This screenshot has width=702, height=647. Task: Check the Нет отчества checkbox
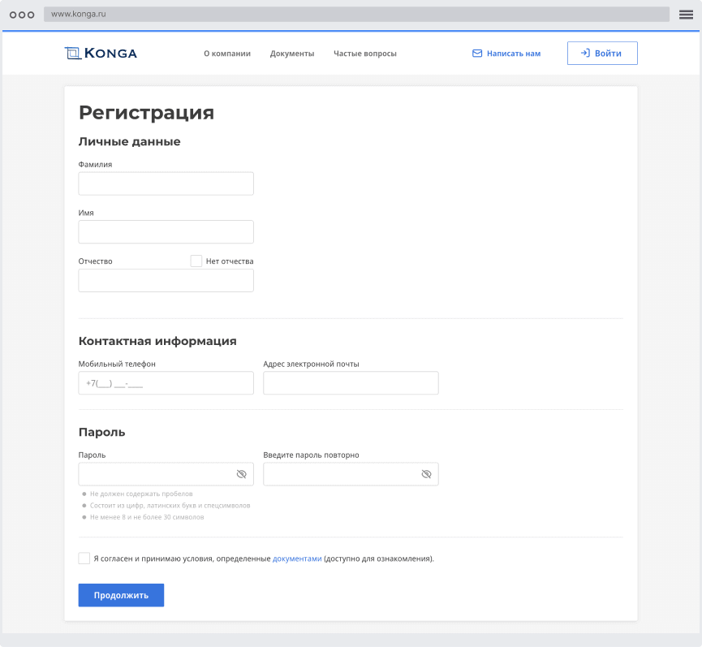click(196, 261)
